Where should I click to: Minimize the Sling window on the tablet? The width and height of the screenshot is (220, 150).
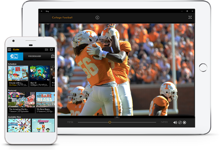(182, 11)
